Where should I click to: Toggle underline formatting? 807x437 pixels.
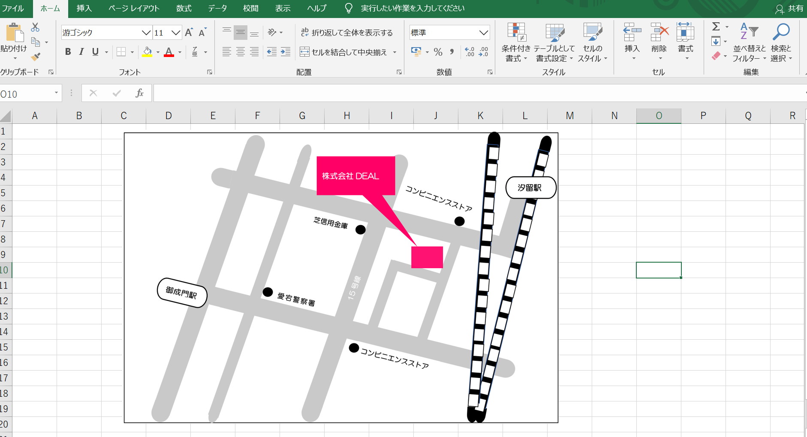point(94,52)
